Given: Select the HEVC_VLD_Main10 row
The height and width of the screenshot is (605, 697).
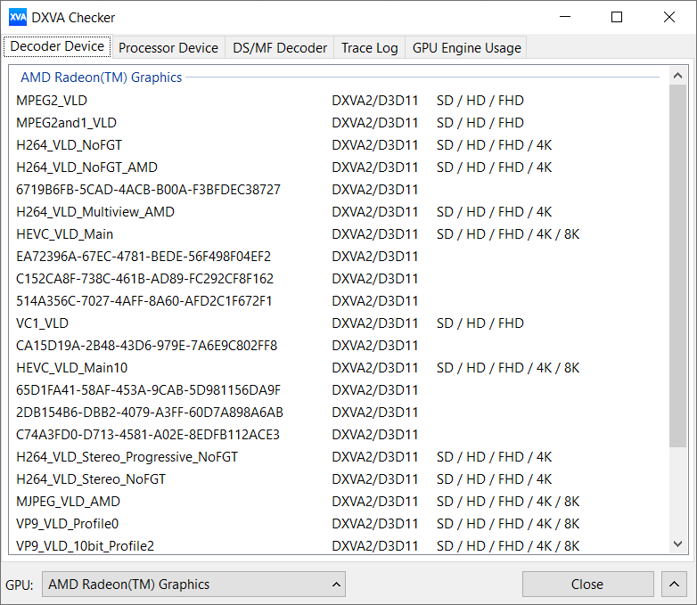Looking at the screenshot, I should tap(339, 368).
